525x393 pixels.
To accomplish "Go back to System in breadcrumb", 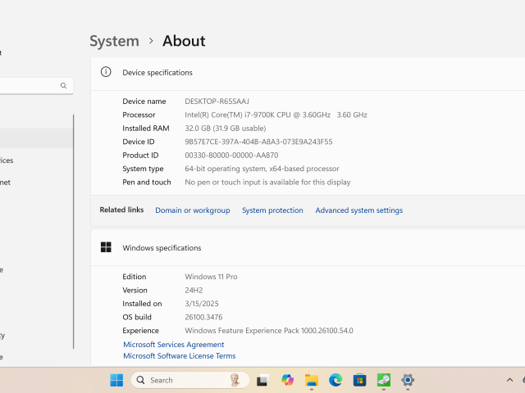I will click(x=114, y=41).
